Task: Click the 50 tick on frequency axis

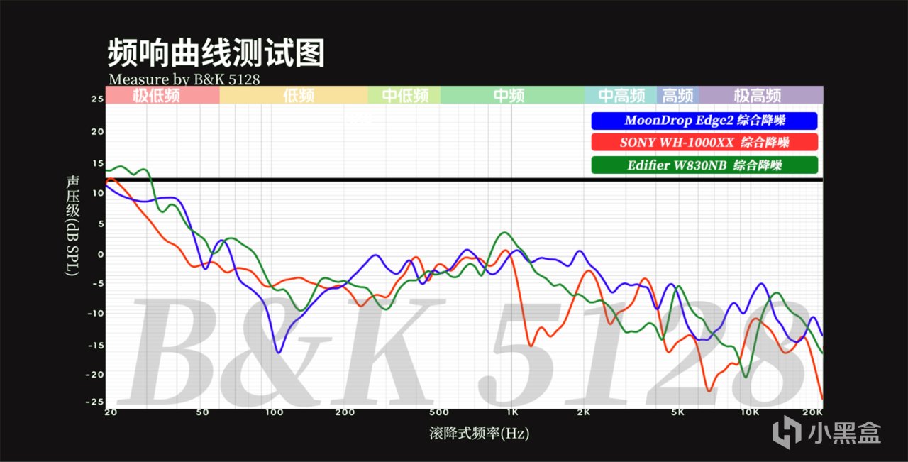Action: point(201,412)
